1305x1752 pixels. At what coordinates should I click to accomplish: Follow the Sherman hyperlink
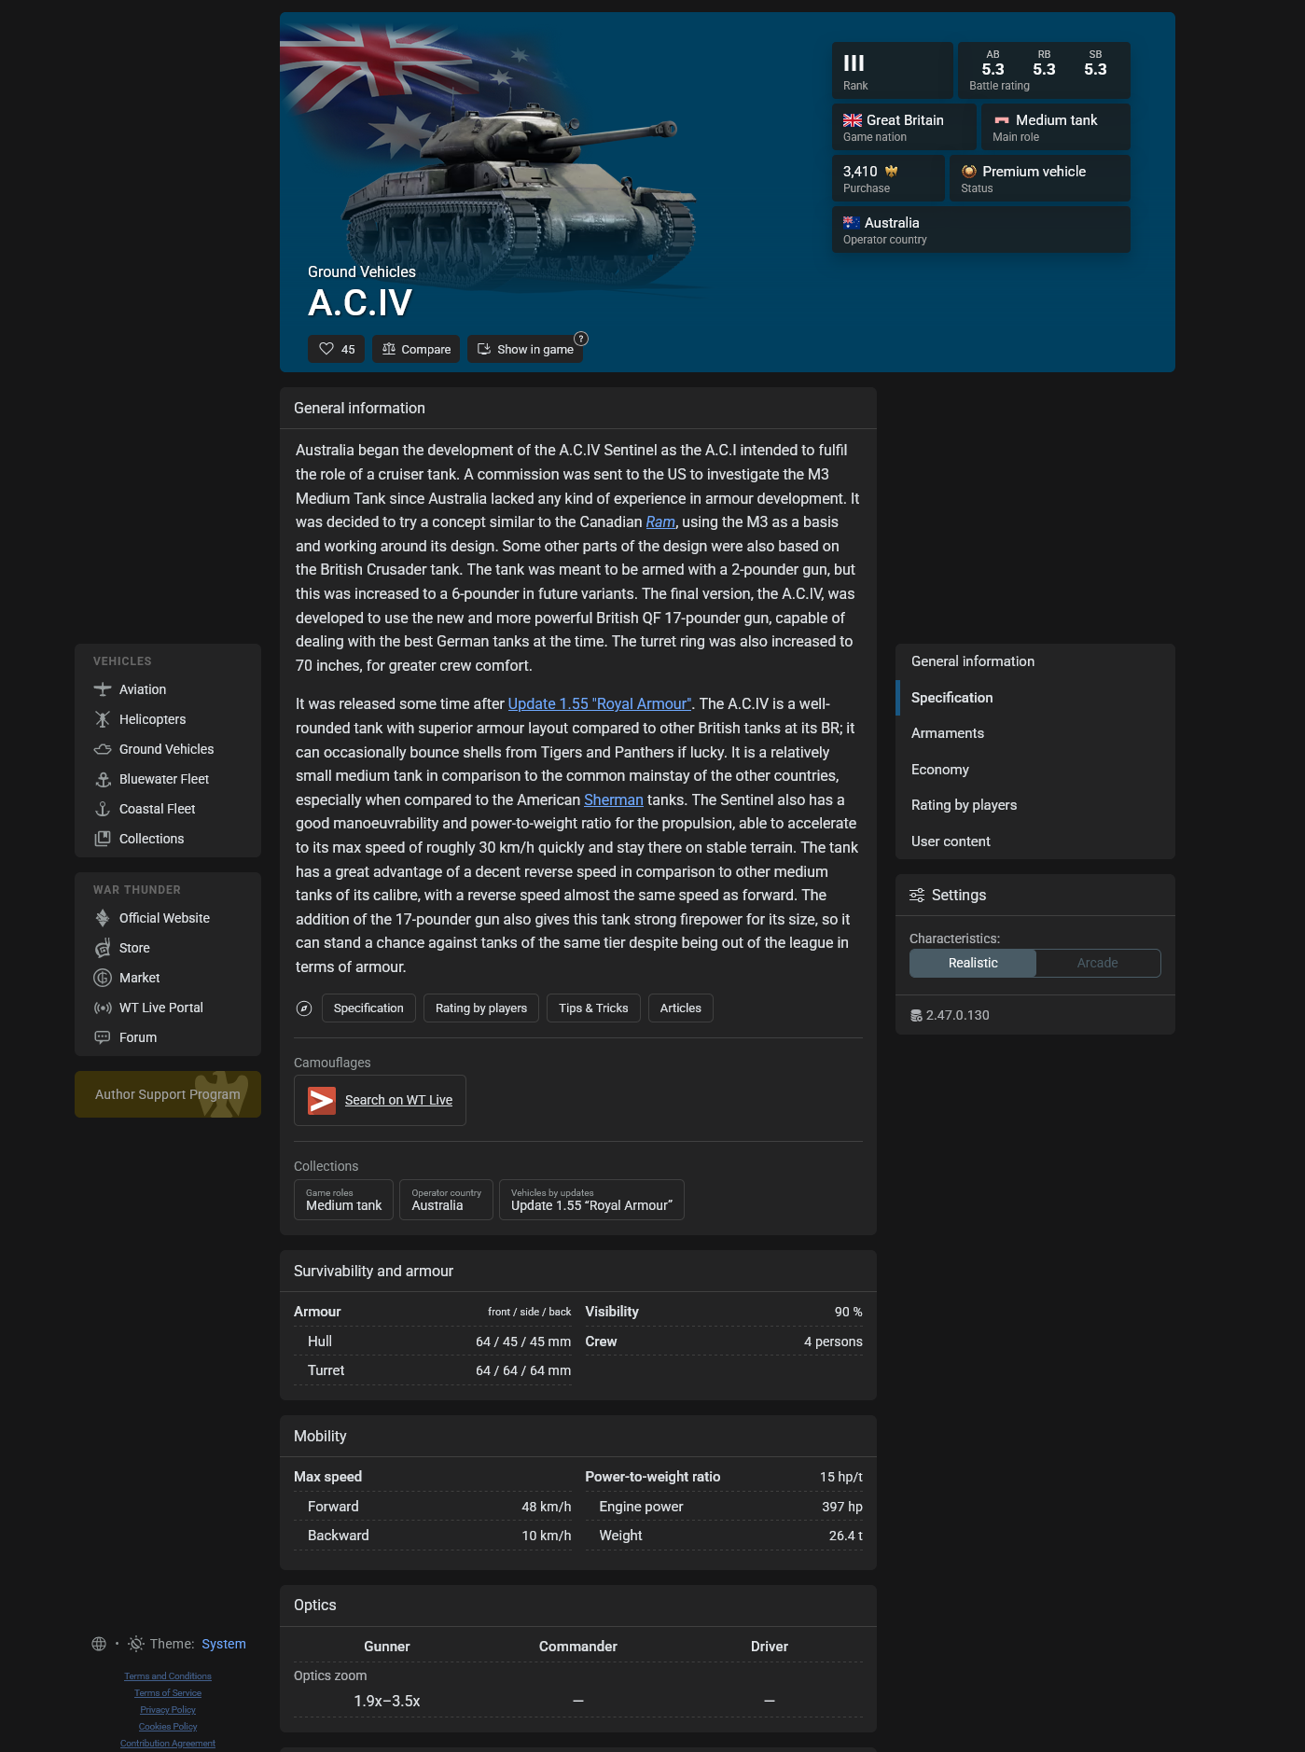[614, 800]
